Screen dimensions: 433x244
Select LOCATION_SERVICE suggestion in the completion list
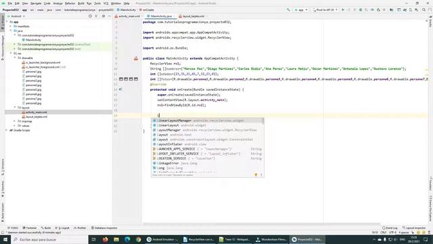(x=208, y=159)
